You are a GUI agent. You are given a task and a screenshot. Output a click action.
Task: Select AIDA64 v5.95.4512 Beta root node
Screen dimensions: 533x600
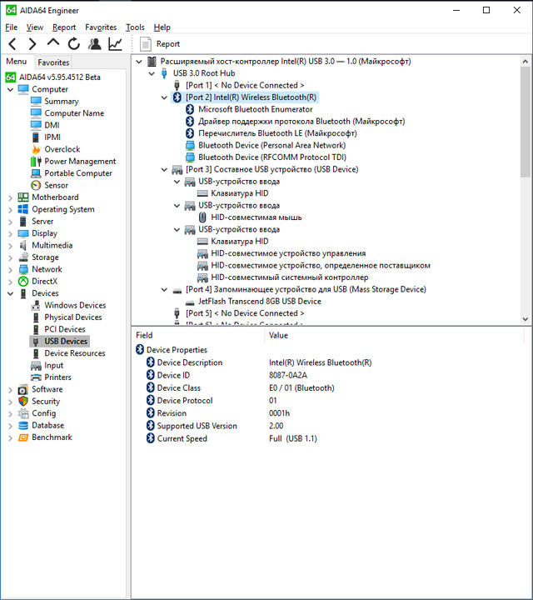coord(60,77)
